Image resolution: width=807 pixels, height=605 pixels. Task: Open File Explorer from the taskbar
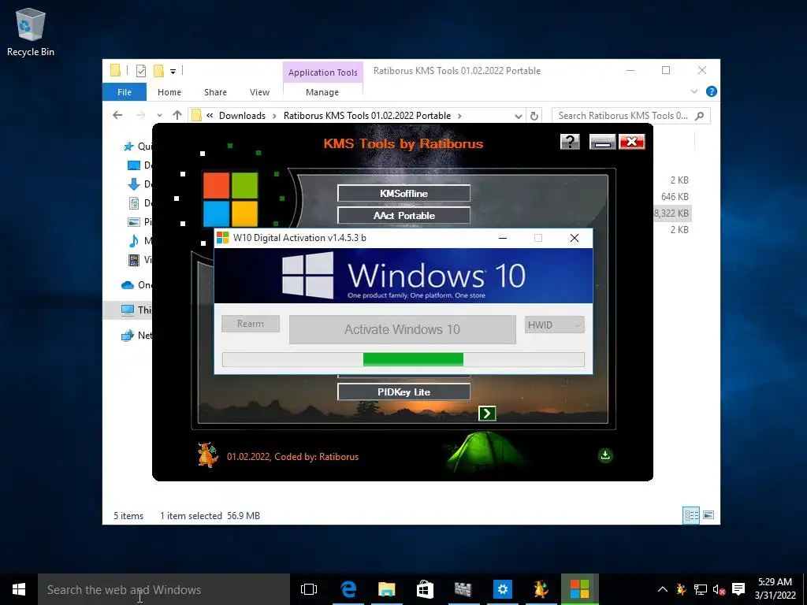pyautogui.click(x=386, y=589)
